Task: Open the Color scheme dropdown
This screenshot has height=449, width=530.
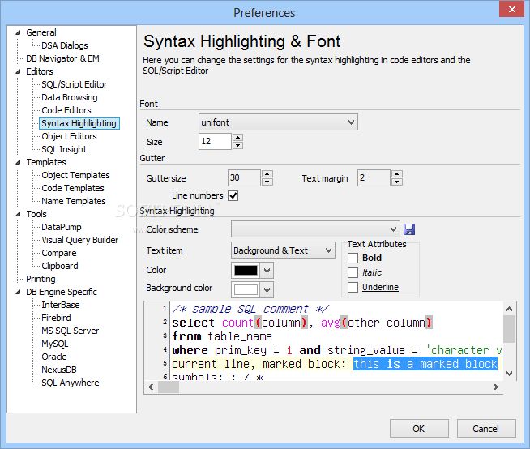Action: (315, 229)
